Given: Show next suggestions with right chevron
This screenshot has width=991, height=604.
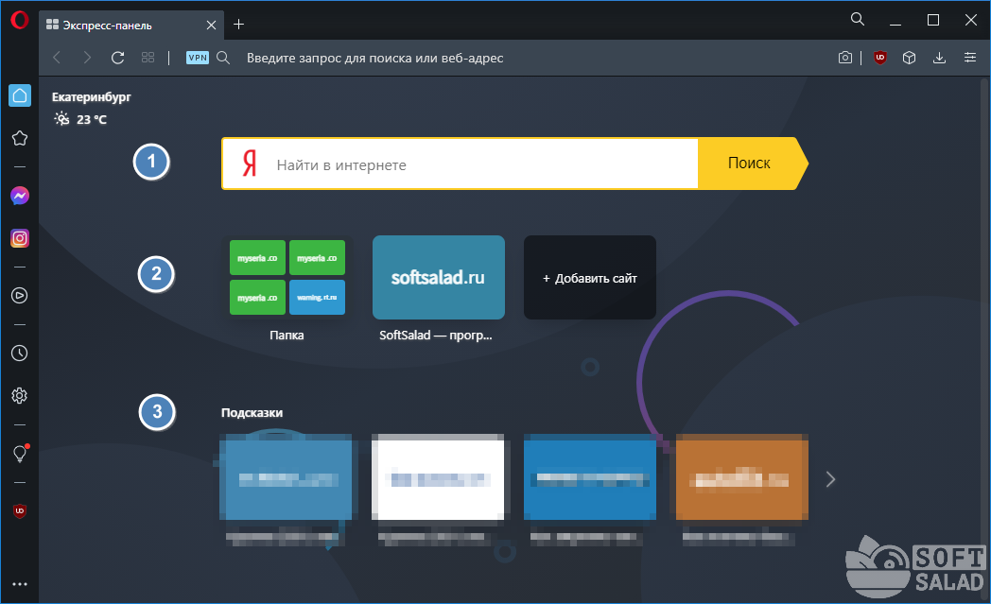Looking at the screenshot, I should tap(830, 479).
